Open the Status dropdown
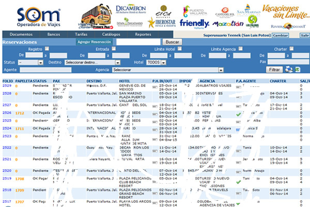310x207 pixels. (30, 63)
